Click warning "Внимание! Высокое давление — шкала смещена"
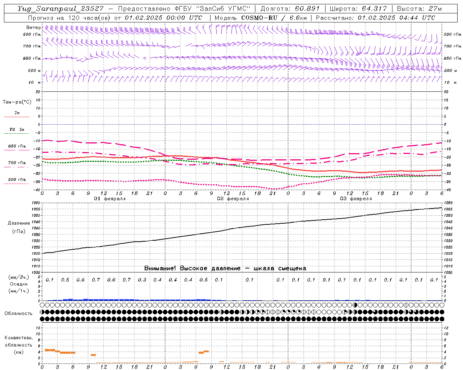Image resolution: width=463 pixels, height=370 pixels. pyautogui.click(x=225, y=268)
